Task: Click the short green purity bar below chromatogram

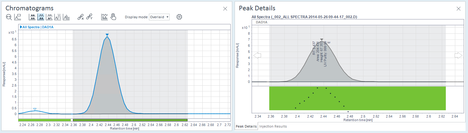Action: click(x=44, y=120)
